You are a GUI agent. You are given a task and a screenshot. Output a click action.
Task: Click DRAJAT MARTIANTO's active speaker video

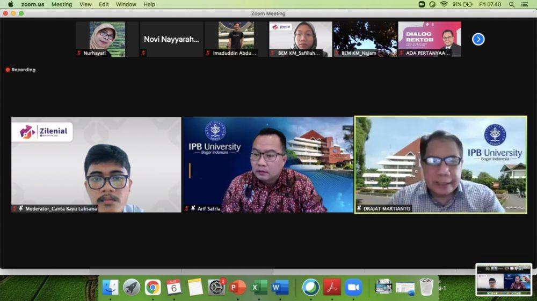[x=441, y=164]
